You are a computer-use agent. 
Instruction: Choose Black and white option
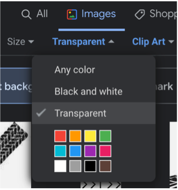(94, 92)
